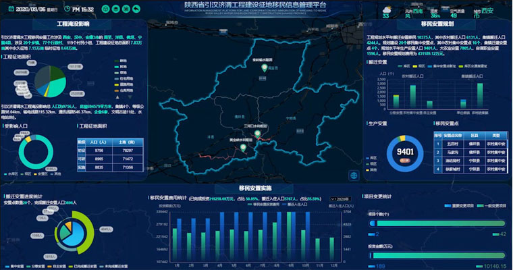Viewport: 513px width, 270px height.
Task: Click the value 42 under project count bar
Action: (x=503, y=234)
